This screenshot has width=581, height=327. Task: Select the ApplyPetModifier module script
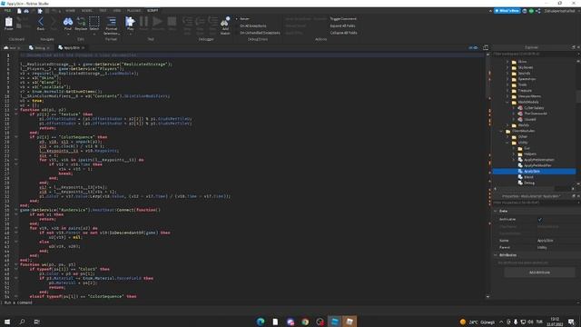tap(537, 165)
